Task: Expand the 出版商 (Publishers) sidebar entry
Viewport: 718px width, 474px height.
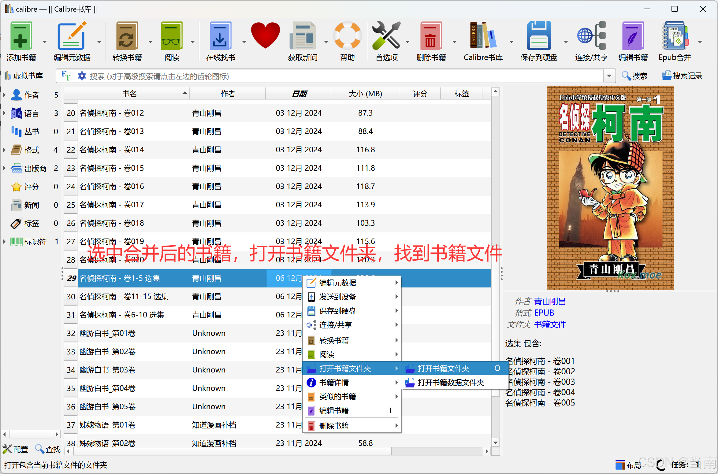Action: 4,168
